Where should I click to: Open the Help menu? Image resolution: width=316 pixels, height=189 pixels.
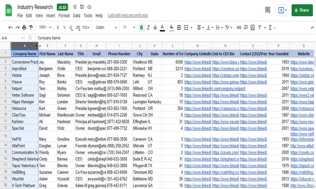[99, 16]
